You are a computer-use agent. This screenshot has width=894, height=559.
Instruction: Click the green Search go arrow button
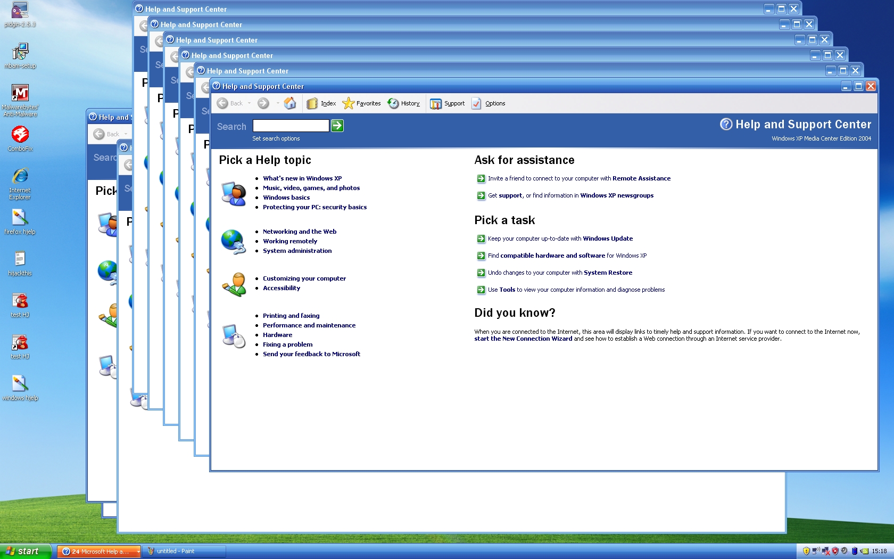[337, 126]
